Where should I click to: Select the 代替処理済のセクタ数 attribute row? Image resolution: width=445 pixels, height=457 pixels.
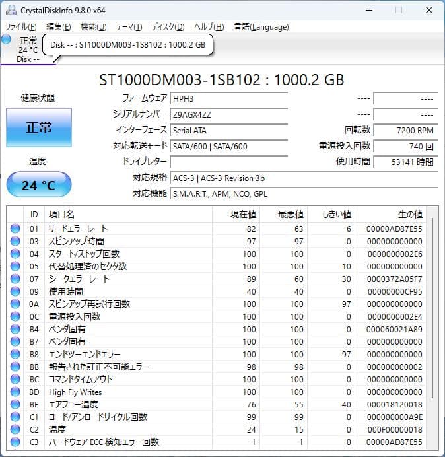coord(217,266)
